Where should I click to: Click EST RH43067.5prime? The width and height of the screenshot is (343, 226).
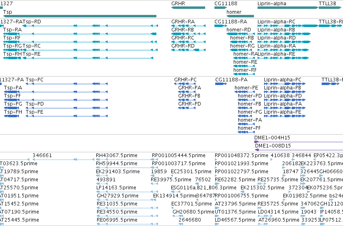116,156
